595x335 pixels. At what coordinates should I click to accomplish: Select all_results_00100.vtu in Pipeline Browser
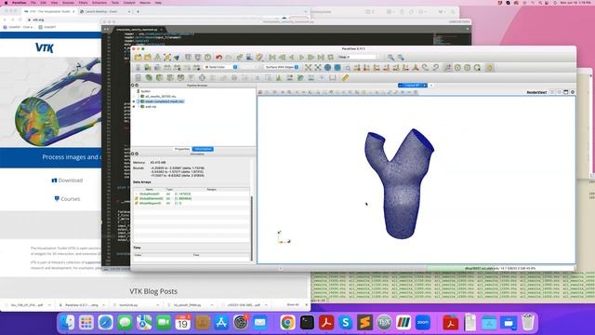point(161,97)
